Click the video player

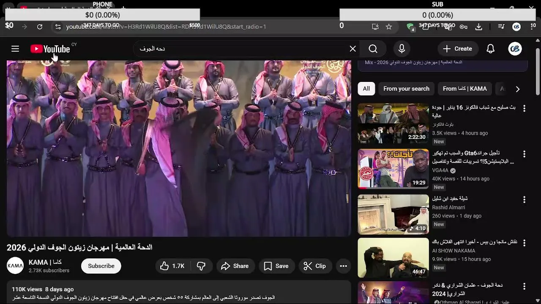tap(179, 148)
